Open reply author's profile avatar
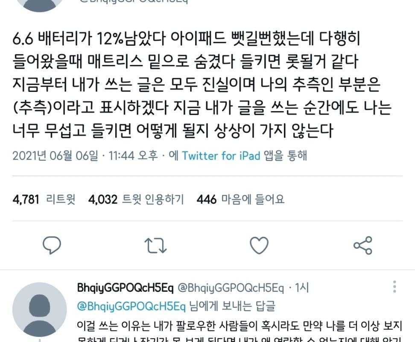 coord(40,310)
